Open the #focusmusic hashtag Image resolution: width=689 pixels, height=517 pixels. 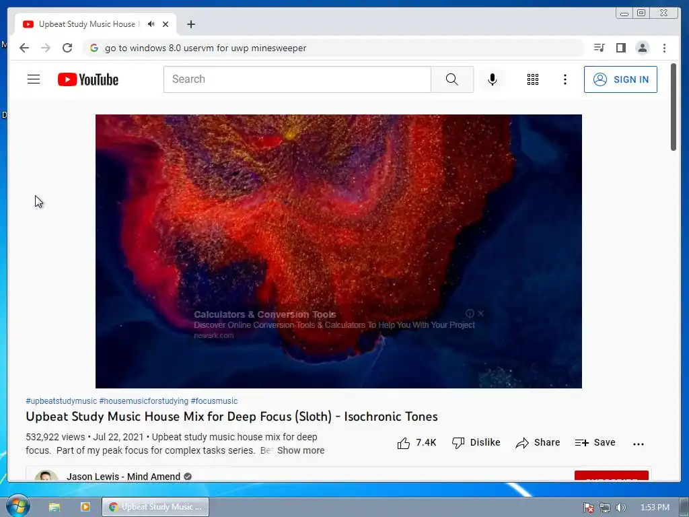(x=214, y=401)
